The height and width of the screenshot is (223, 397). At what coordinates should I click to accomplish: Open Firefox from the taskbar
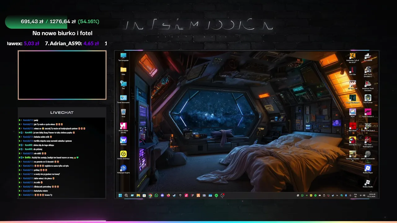pos(168,195)
